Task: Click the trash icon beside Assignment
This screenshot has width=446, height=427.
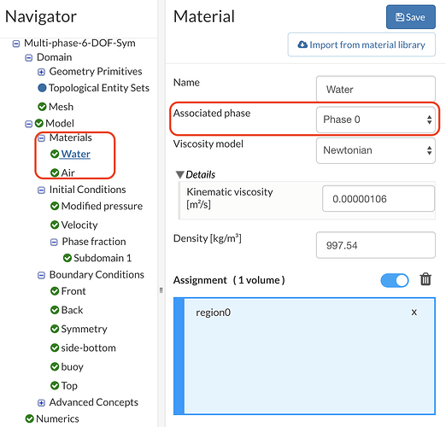Action: [x=425, y=279]
